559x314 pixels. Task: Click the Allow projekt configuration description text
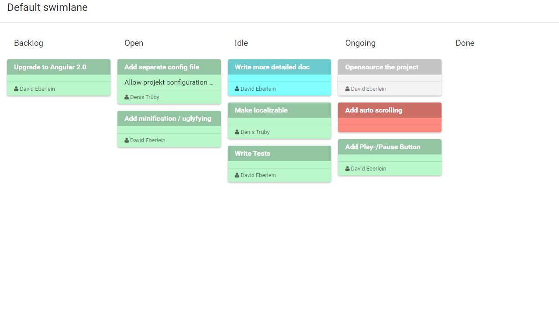coord(169,82)
